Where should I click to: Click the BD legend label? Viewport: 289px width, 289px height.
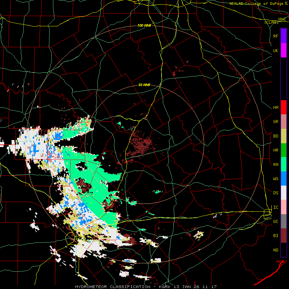[x=276, y=136]
